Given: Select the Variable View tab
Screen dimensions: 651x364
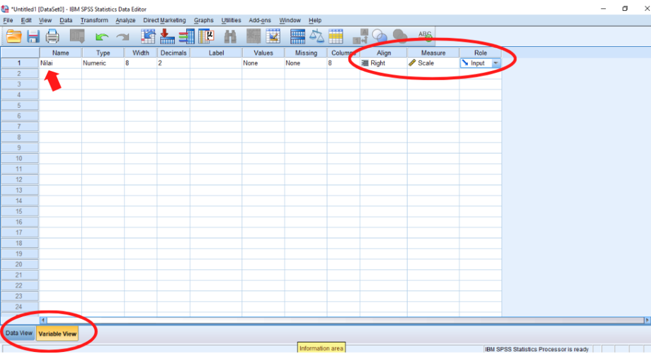Looking at the screenshot, I should [57, 334].
